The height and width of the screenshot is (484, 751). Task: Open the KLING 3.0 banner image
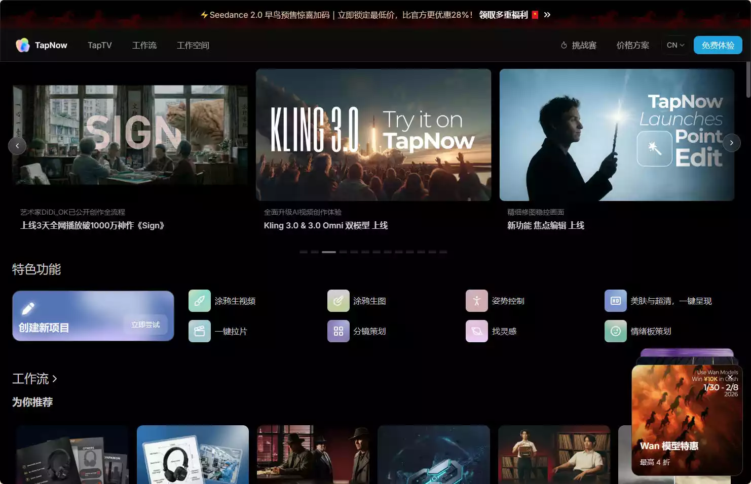click(x=373, y=135)
